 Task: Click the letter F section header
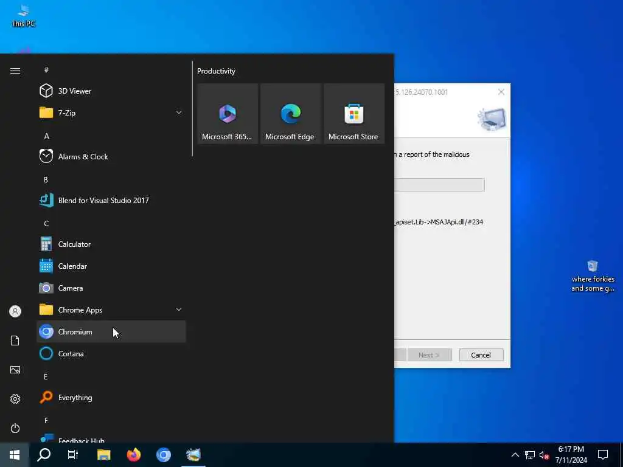[46, 420]
